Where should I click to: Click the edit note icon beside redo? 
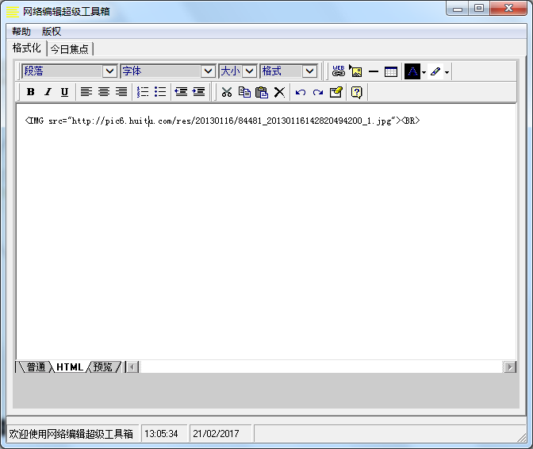[x=336, y=92]
